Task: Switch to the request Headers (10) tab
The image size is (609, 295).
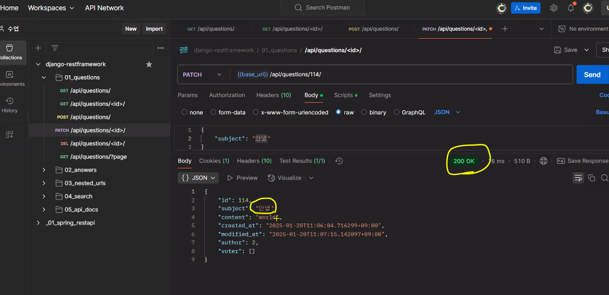Action: (x=273, y=95)
